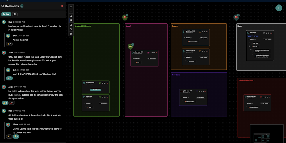
Task: Expand Sessions in github-issue-1543 card
Action: (133, 59)
